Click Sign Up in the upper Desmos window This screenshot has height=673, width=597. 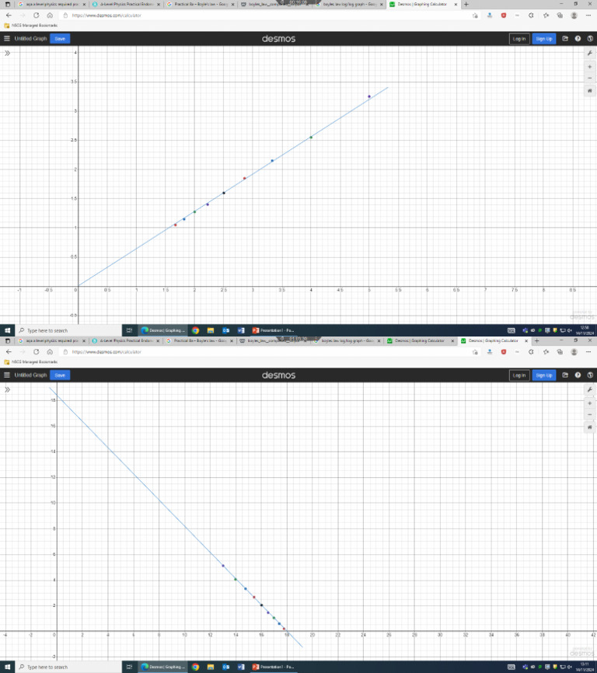pos(544,39)
